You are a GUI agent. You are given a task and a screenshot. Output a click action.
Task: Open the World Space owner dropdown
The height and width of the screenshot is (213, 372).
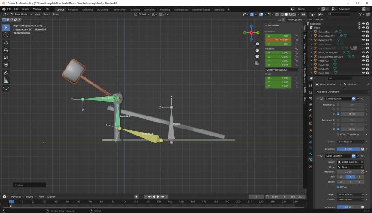351,142
